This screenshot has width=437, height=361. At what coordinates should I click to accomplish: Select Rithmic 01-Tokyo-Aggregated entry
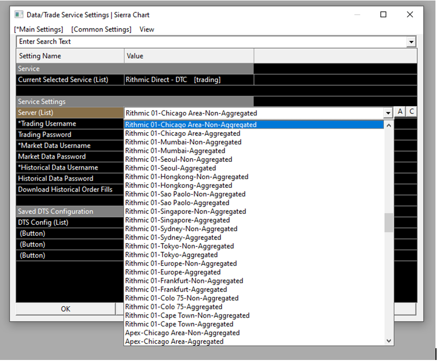(x=171, y=255)
